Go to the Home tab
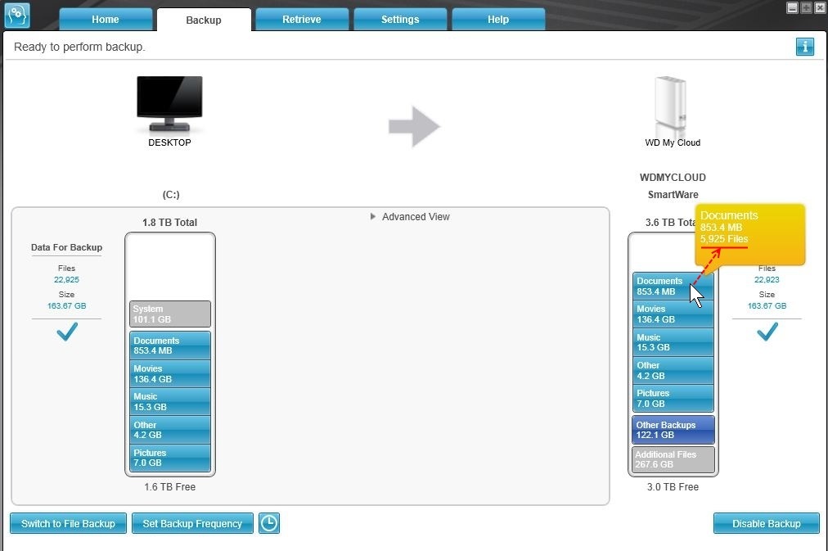 click(x=106, y=20)
